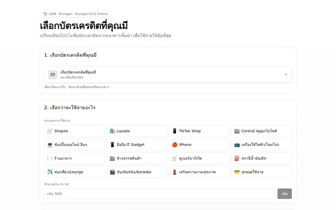This screenshot has height=210, width=336.
Task: Select the เสริมความงาม/สุขภาพ category
Action: coord(199,172)
